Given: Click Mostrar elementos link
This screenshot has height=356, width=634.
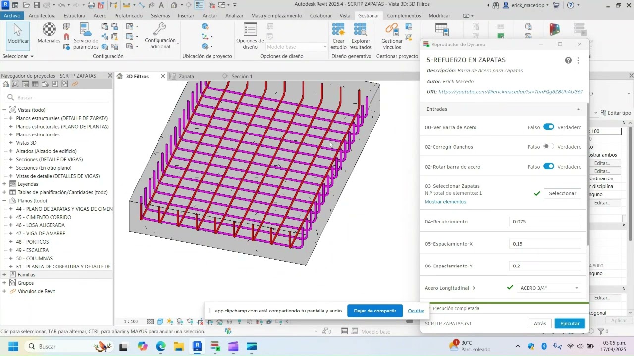Looking at the screenshot, I should (445, 202).
